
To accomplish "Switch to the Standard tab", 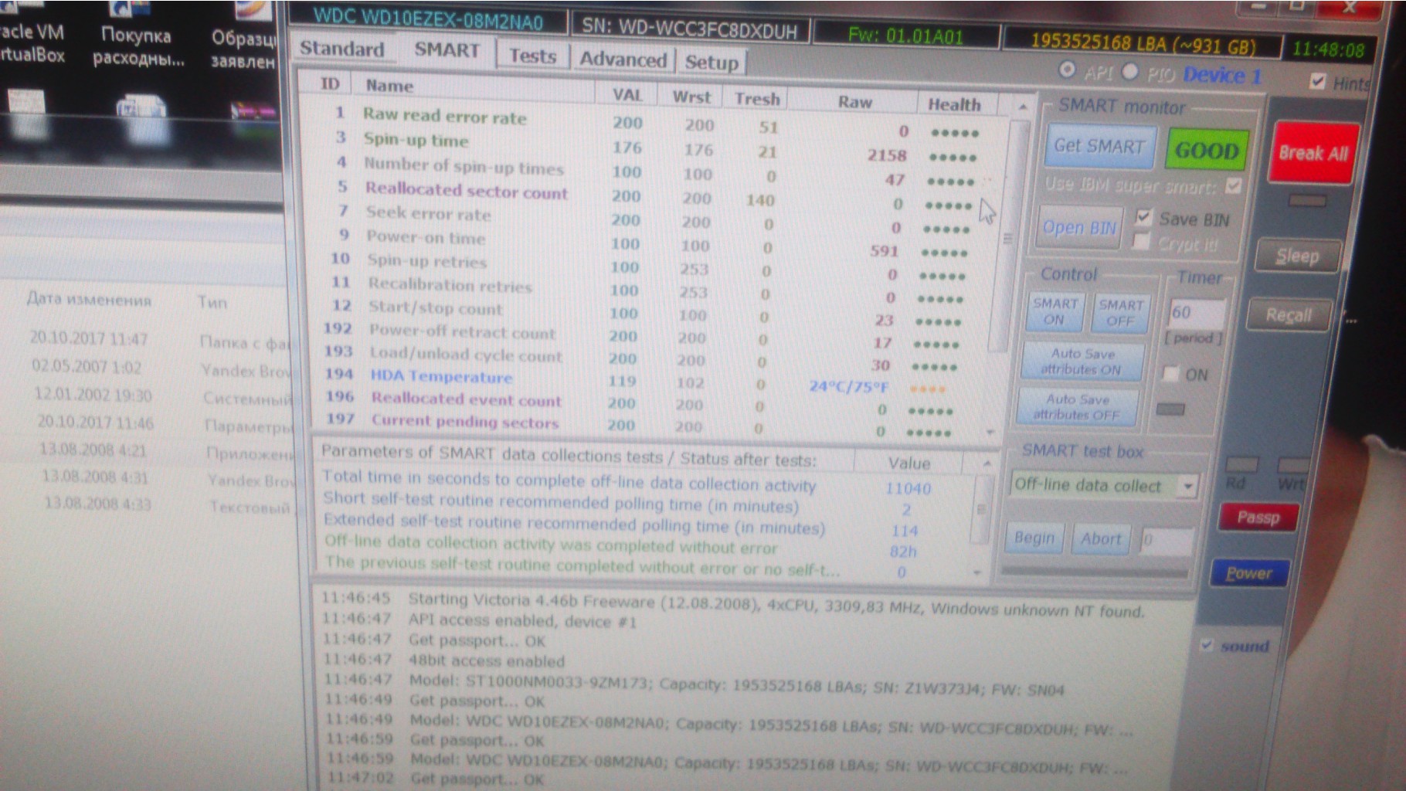I will 341,49.
